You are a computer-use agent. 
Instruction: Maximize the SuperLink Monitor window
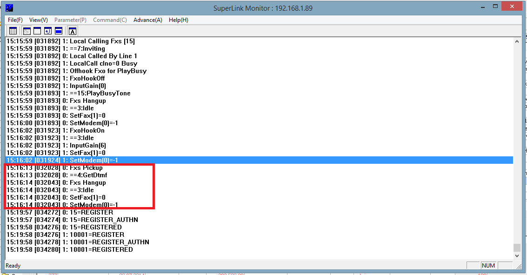(495, 7)
